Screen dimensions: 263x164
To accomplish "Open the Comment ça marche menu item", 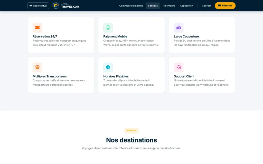I will 131,6.
